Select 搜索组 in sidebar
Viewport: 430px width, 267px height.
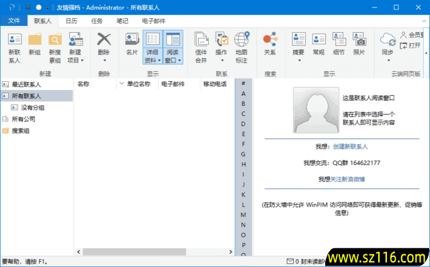36,131
